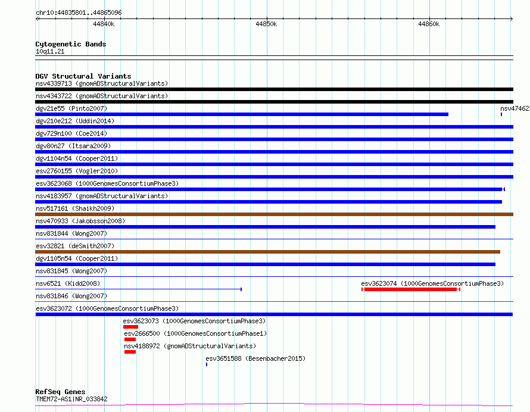Click the esv3623073 variant label

pos(194,321)
